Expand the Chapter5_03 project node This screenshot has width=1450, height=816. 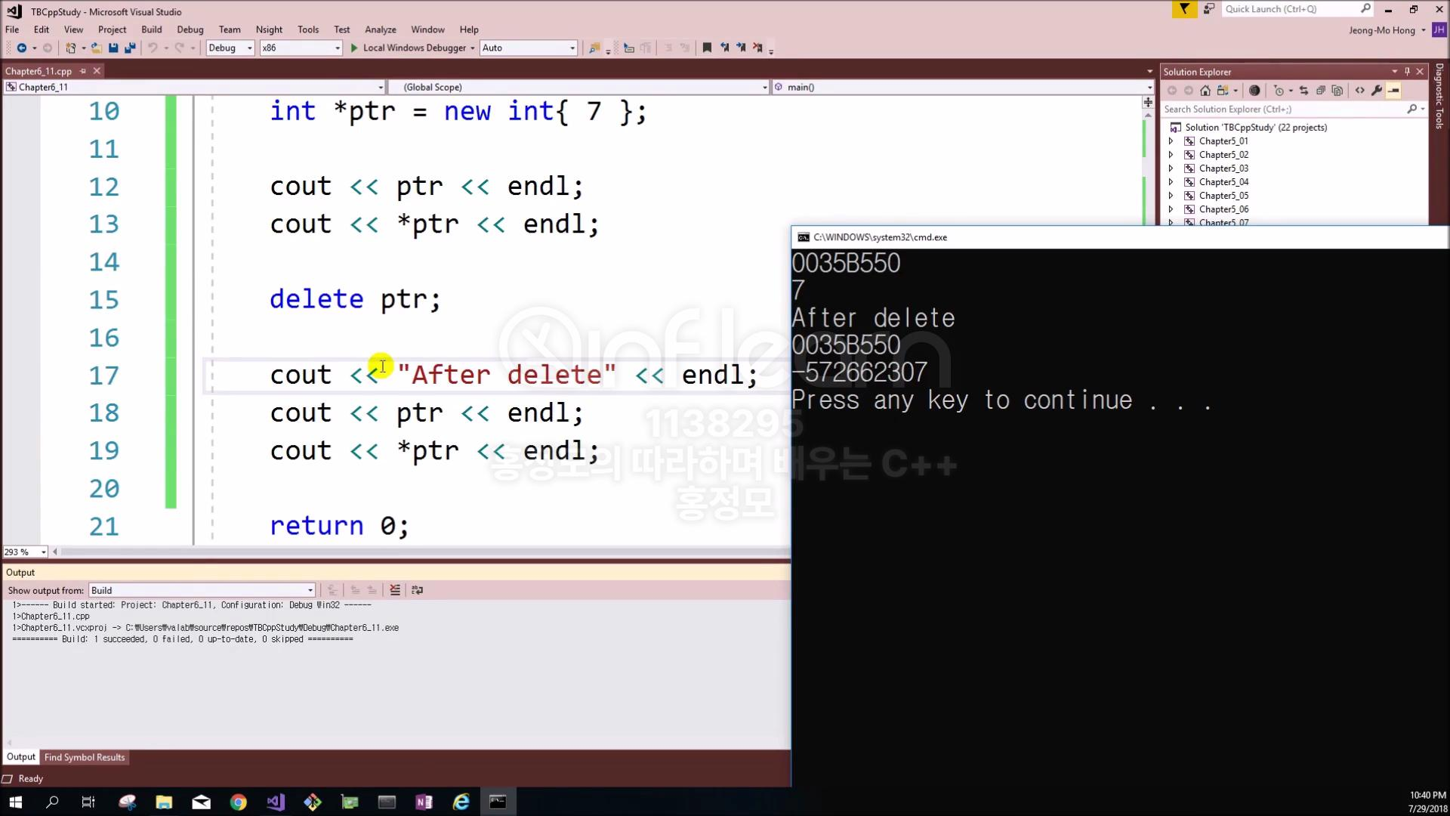point(1171,168)
